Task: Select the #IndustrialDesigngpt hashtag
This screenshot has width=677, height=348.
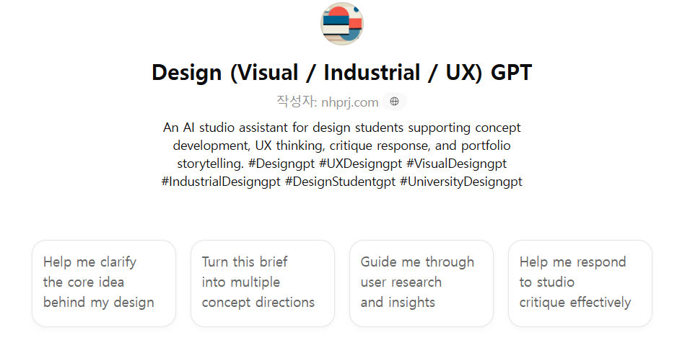Action: (x=222, y=182)
